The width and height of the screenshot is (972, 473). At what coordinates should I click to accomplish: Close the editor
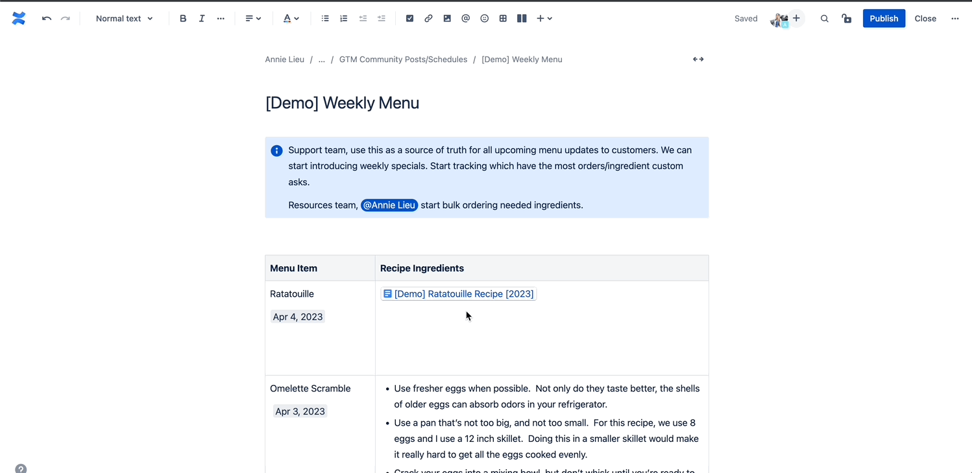(x=925, y=19)
